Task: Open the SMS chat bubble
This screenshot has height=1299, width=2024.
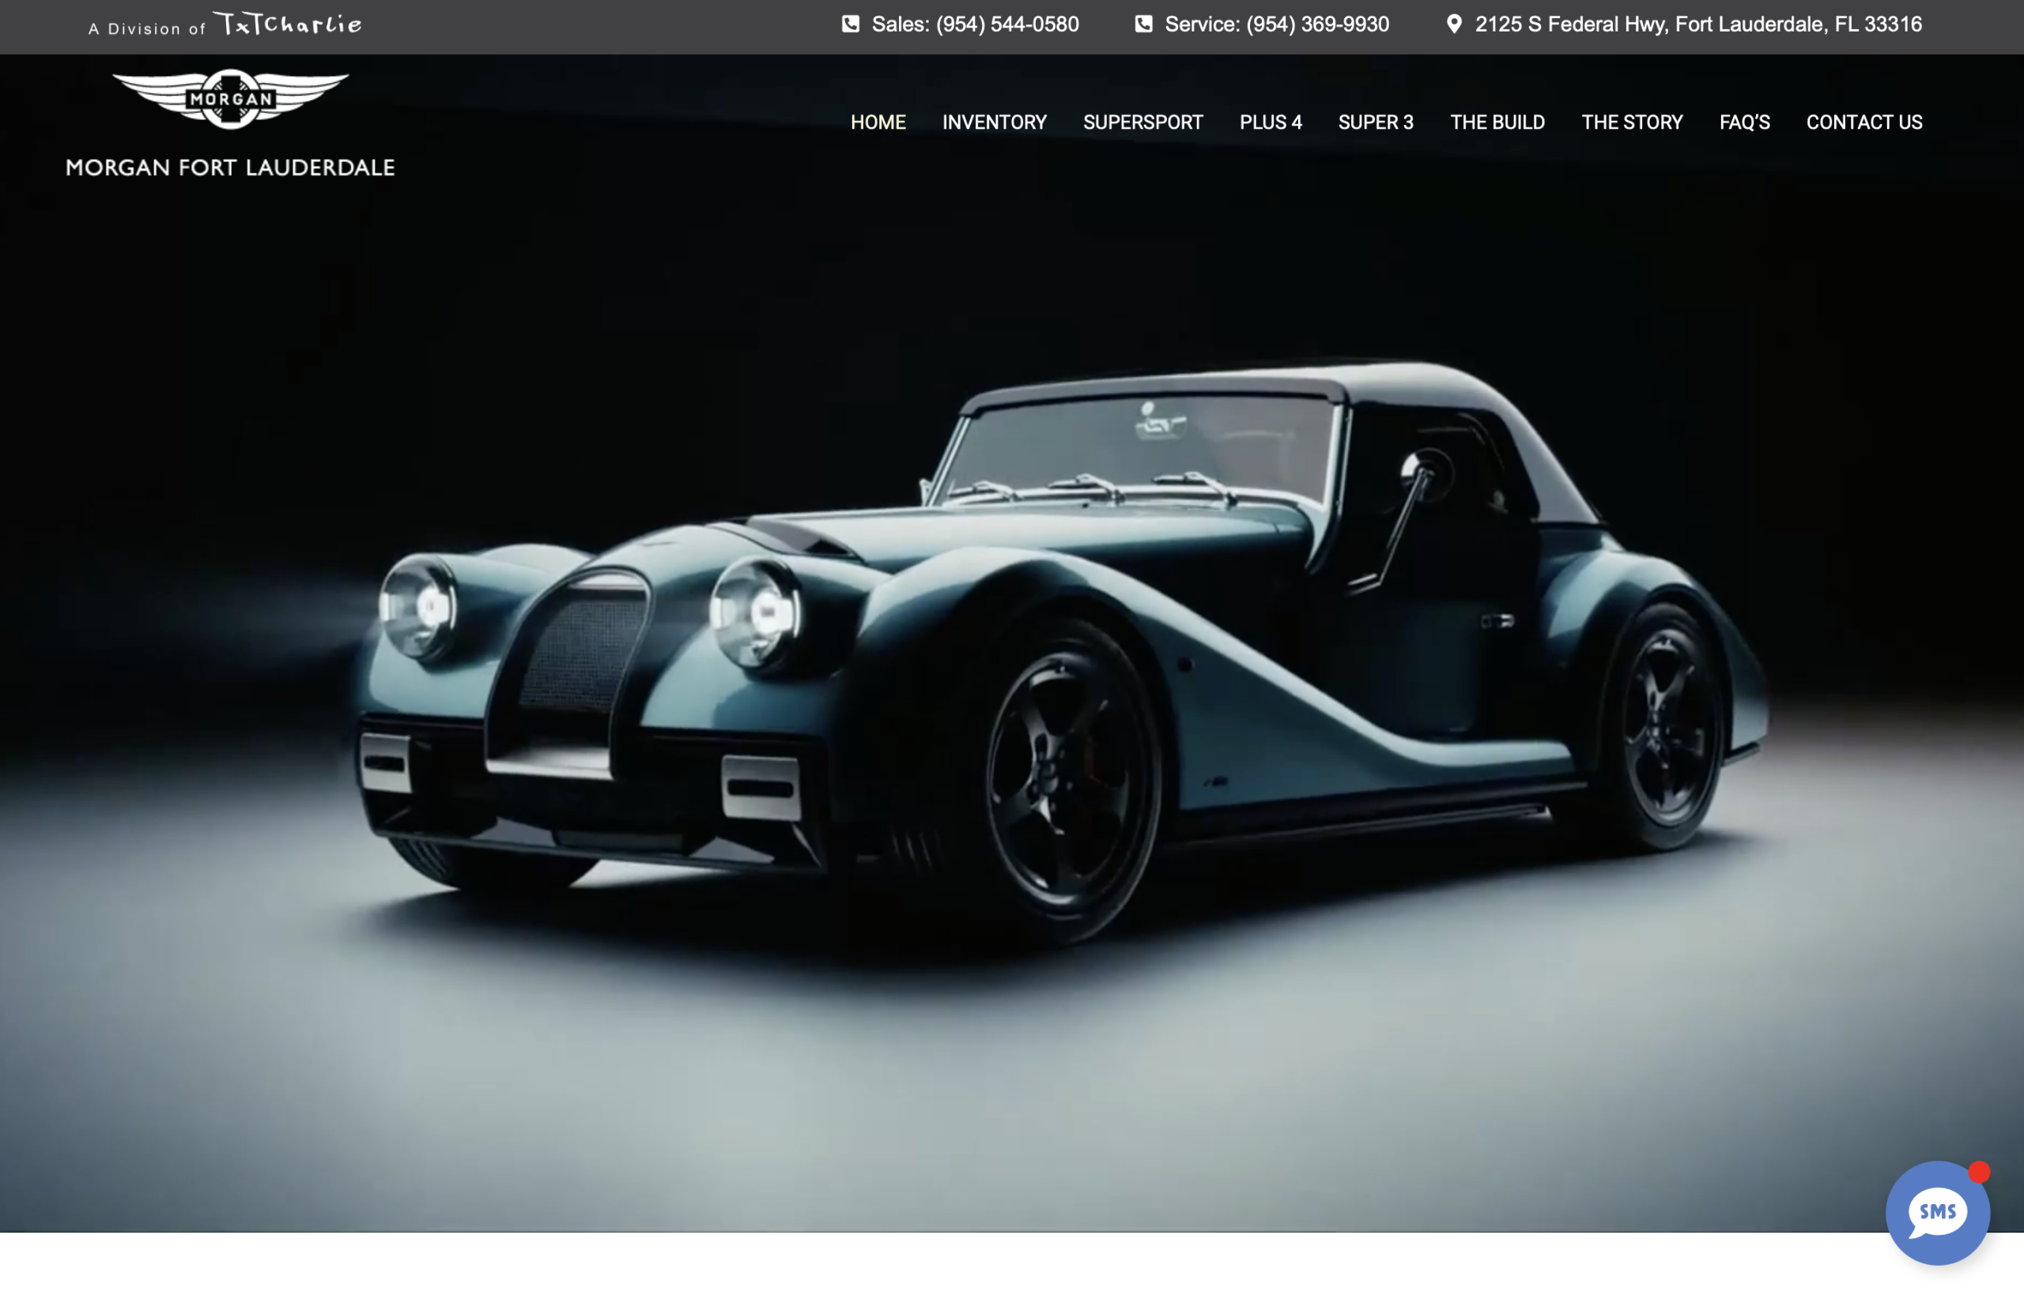Action: click(1937, 1212)
